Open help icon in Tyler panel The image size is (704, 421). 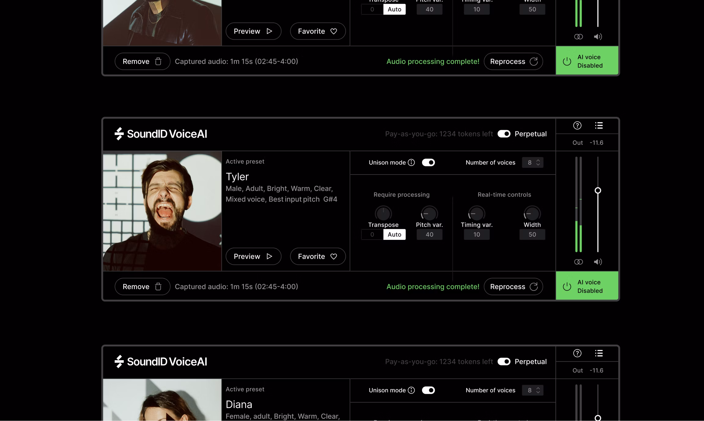coord(577,126)
